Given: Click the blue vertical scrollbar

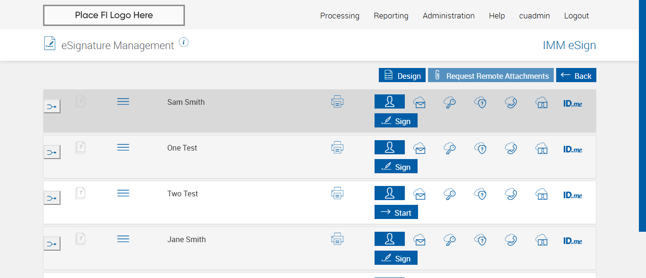Looking at the screenshot, I should coord(642,116).
